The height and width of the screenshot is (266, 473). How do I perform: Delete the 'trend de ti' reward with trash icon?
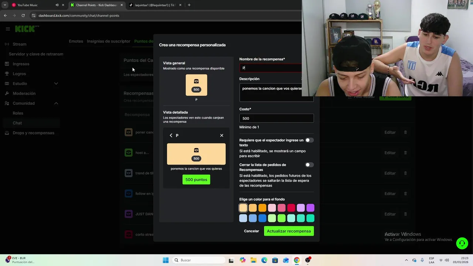click(x=405, y=173)
